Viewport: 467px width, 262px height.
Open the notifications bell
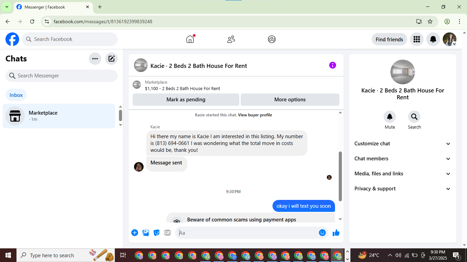433,39
